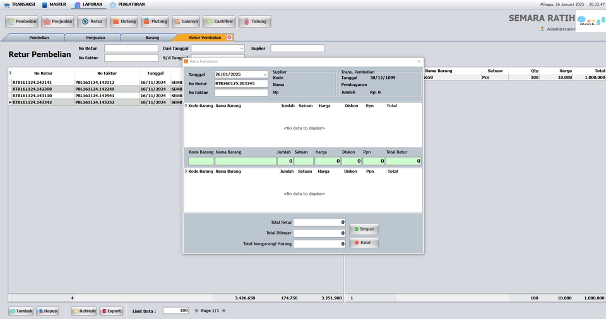Screen dimensions: 606x319
Task: Click the Limit Data field
Action: click(176, 311)
